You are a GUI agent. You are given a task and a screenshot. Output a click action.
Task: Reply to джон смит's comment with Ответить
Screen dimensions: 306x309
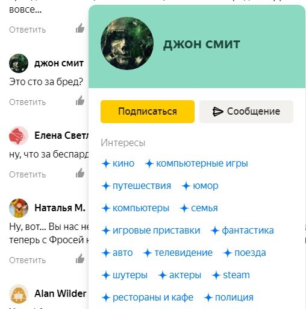28,102
